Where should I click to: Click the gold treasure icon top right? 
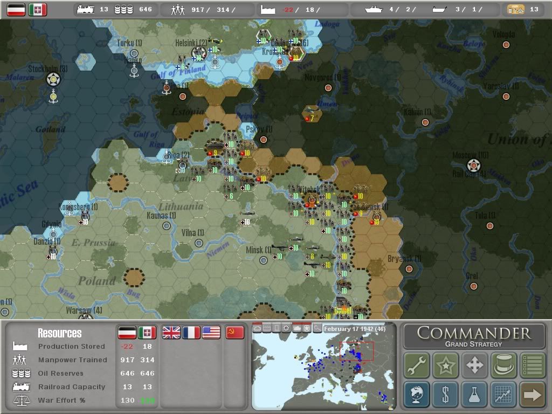tap(516, 10)
